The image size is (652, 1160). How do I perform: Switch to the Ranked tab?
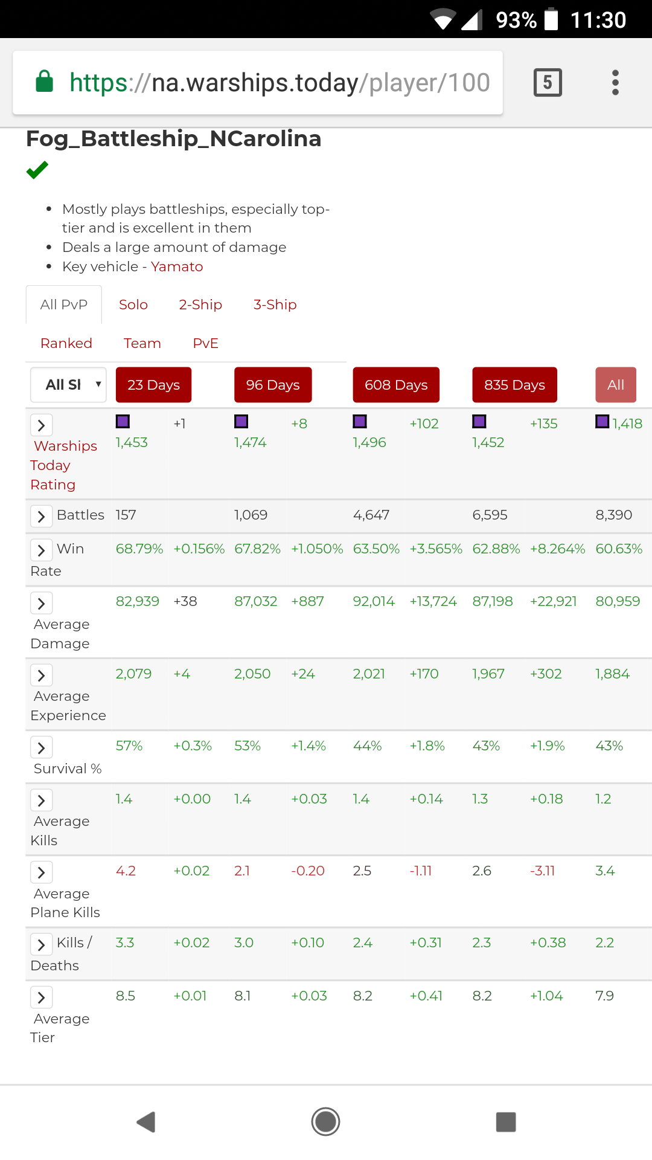tap(66, 343)
